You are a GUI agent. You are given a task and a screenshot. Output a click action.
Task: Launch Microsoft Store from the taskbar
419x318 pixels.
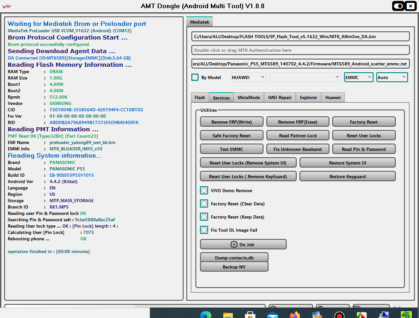(x=250, y=314)
